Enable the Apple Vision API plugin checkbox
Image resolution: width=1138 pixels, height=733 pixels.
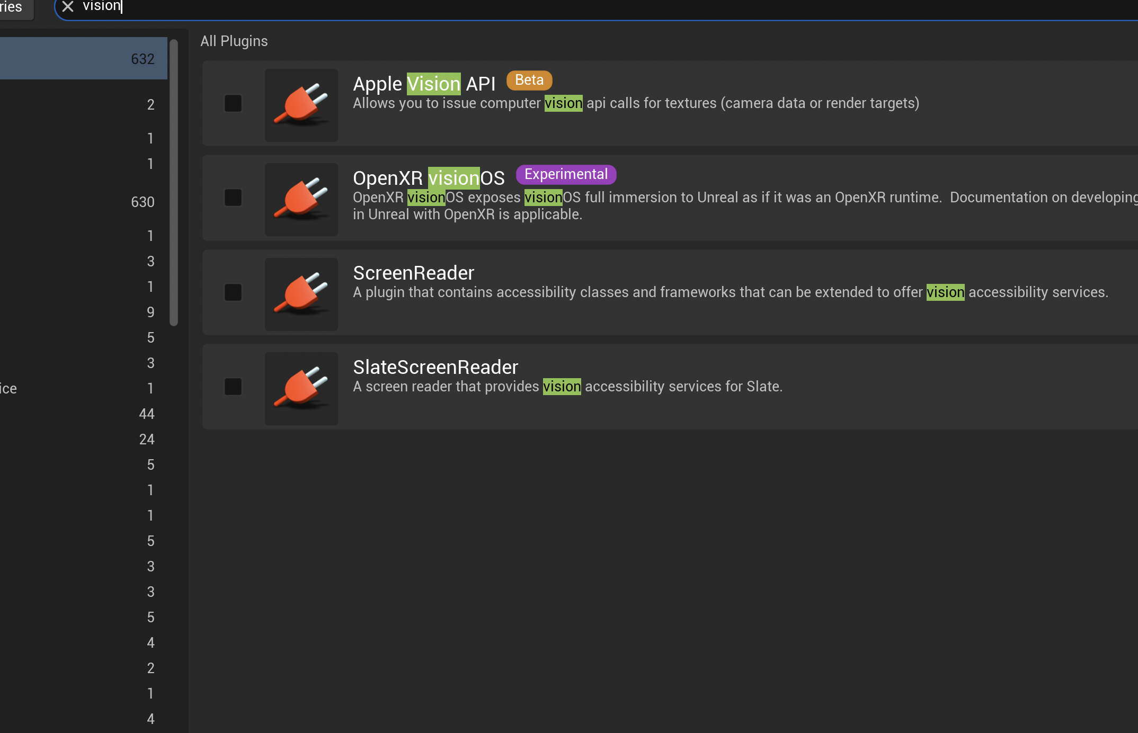[x=233, y=103]
